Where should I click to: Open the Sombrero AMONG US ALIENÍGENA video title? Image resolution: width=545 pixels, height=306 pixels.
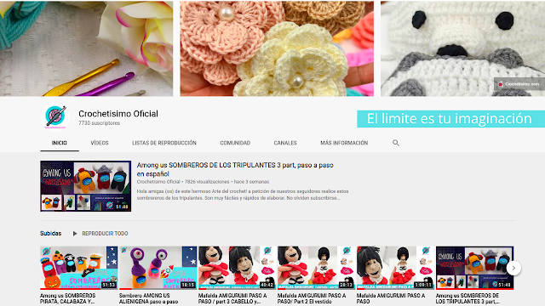[148, 298]
